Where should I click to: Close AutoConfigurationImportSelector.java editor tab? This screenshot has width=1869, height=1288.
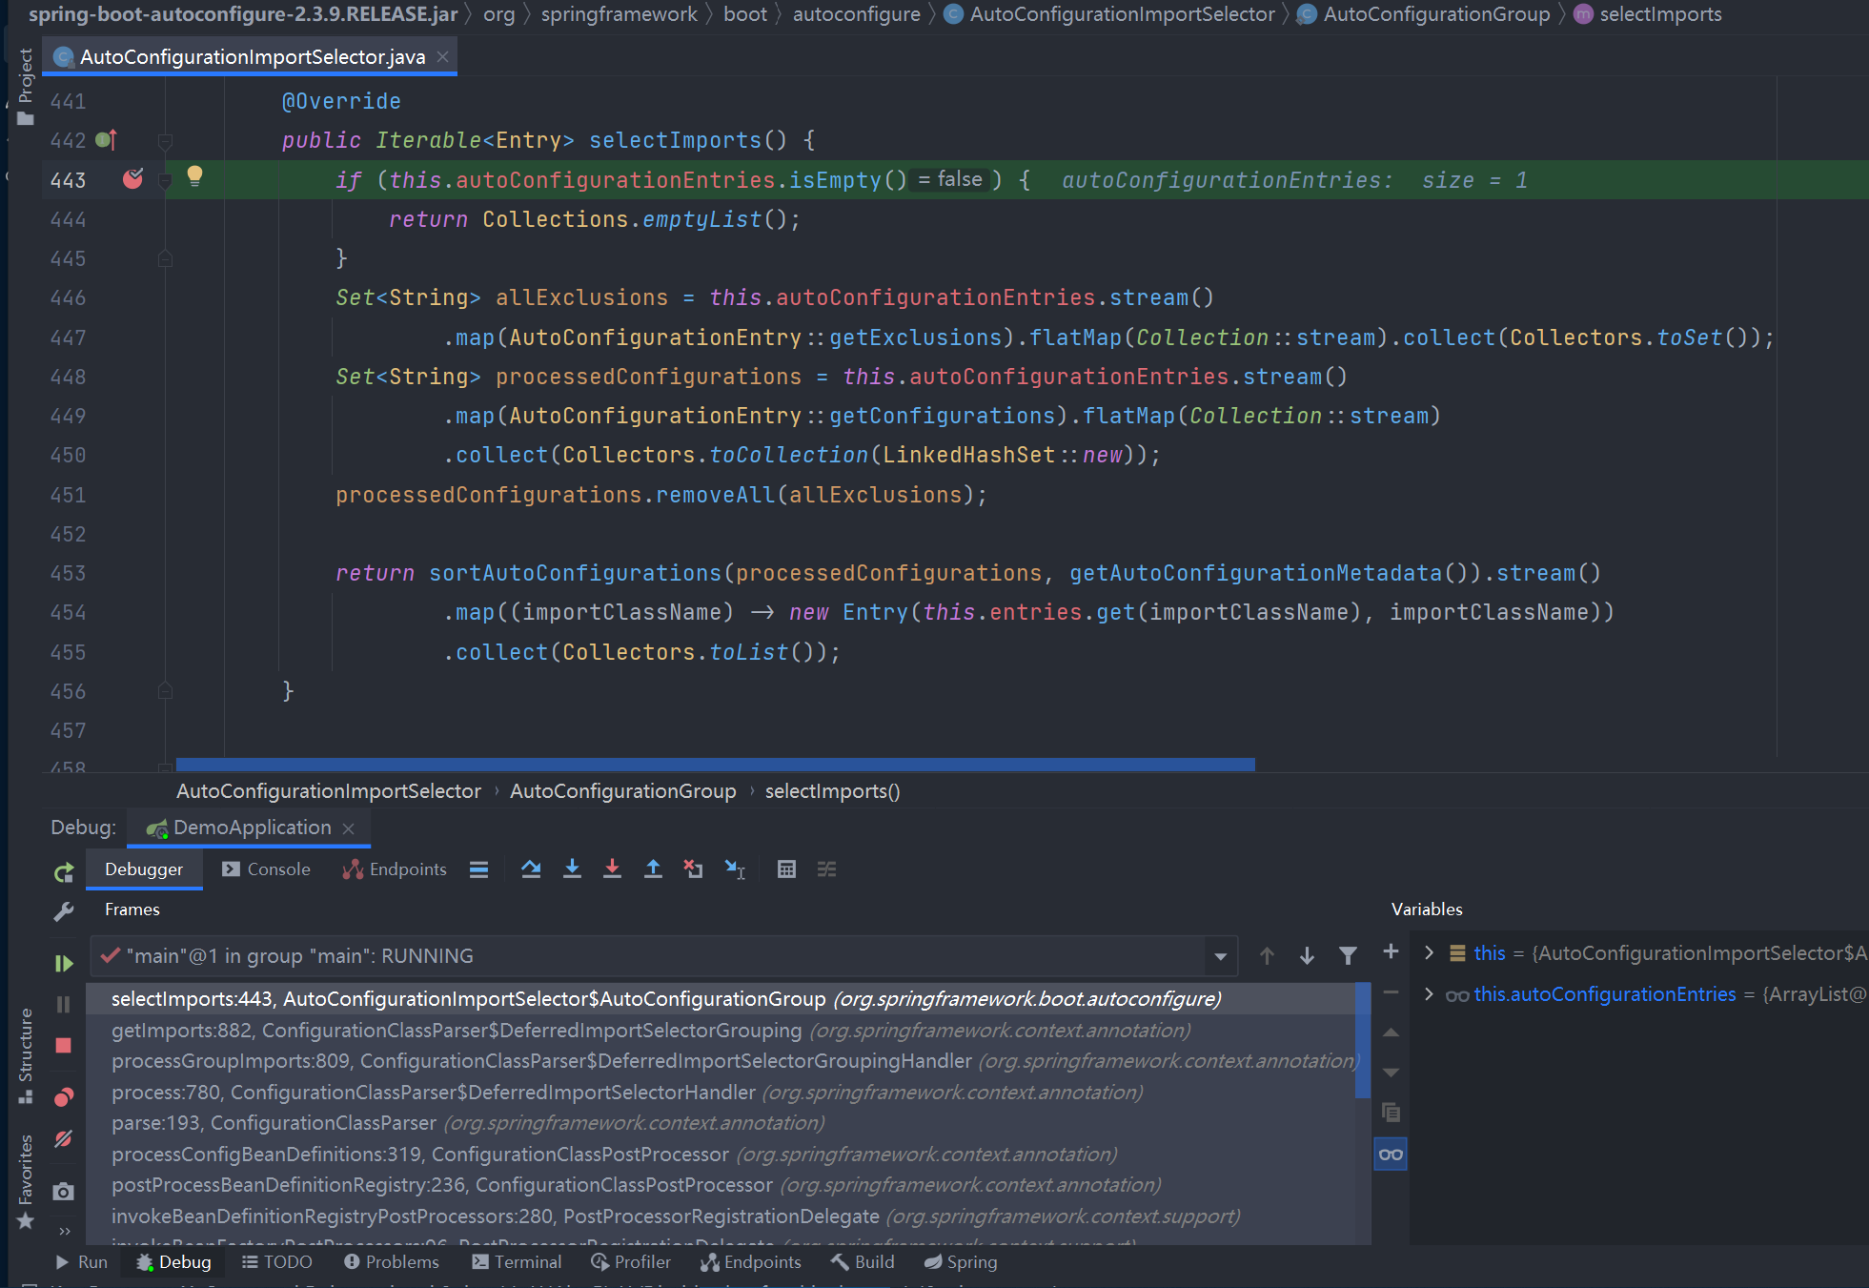(x=442, y=57)
